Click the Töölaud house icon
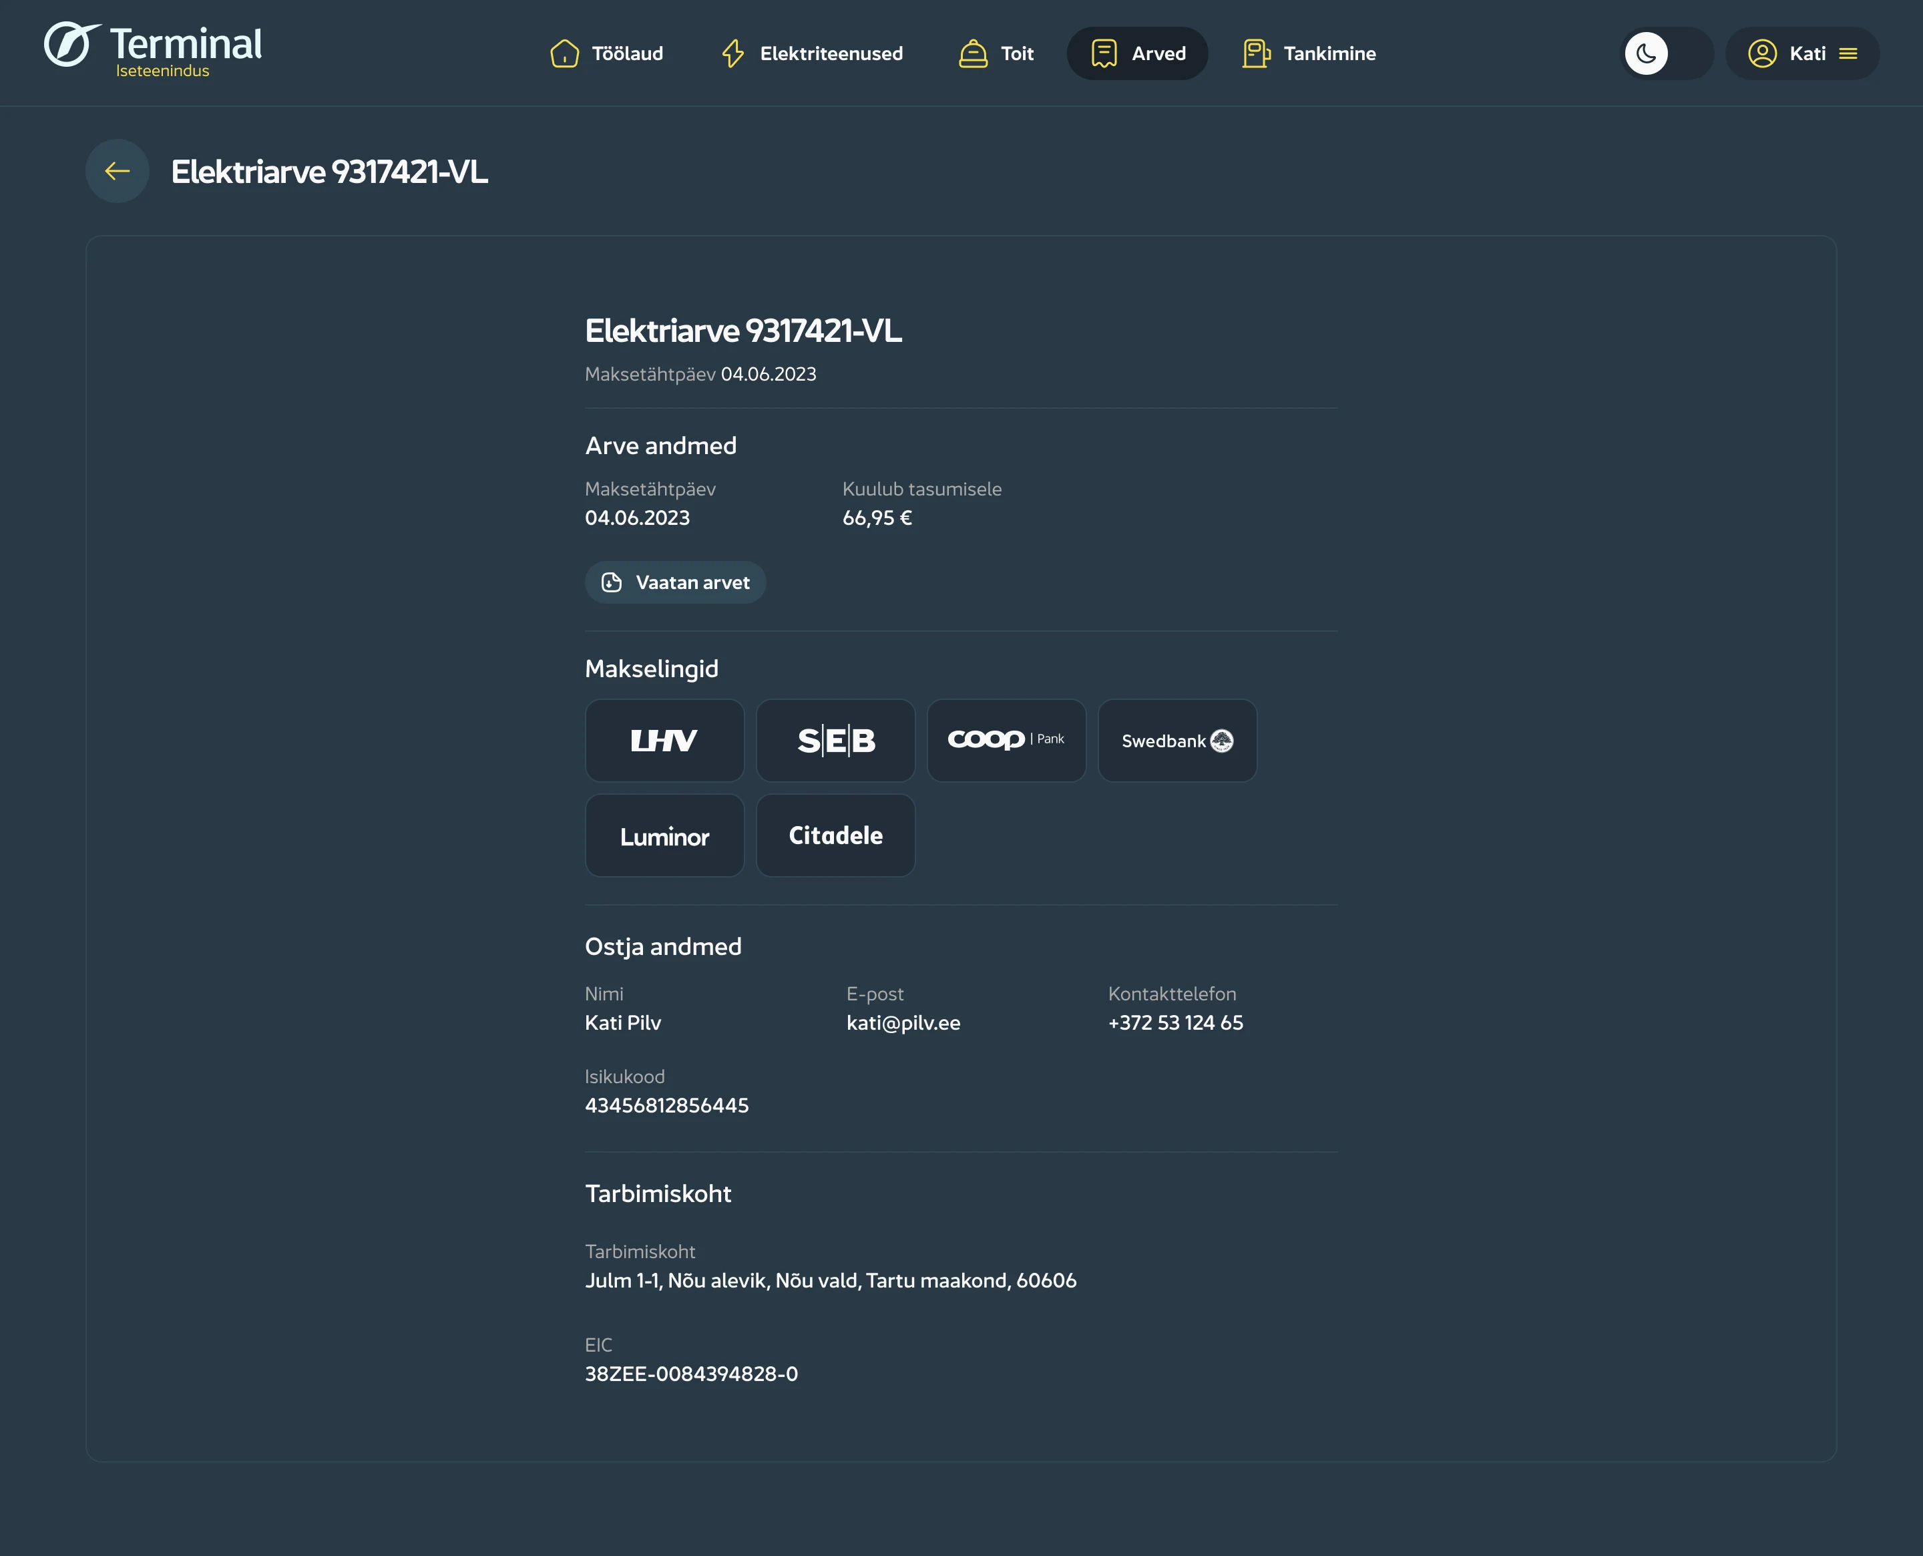 point(564,54)
